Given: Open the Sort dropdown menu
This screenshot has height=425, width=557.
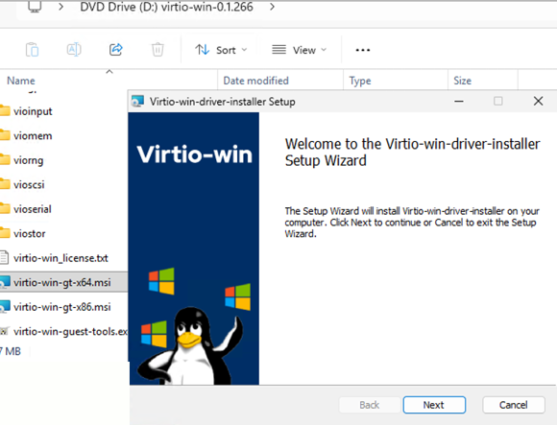Looking at the screenshot, I should click(x=221, y=50).
